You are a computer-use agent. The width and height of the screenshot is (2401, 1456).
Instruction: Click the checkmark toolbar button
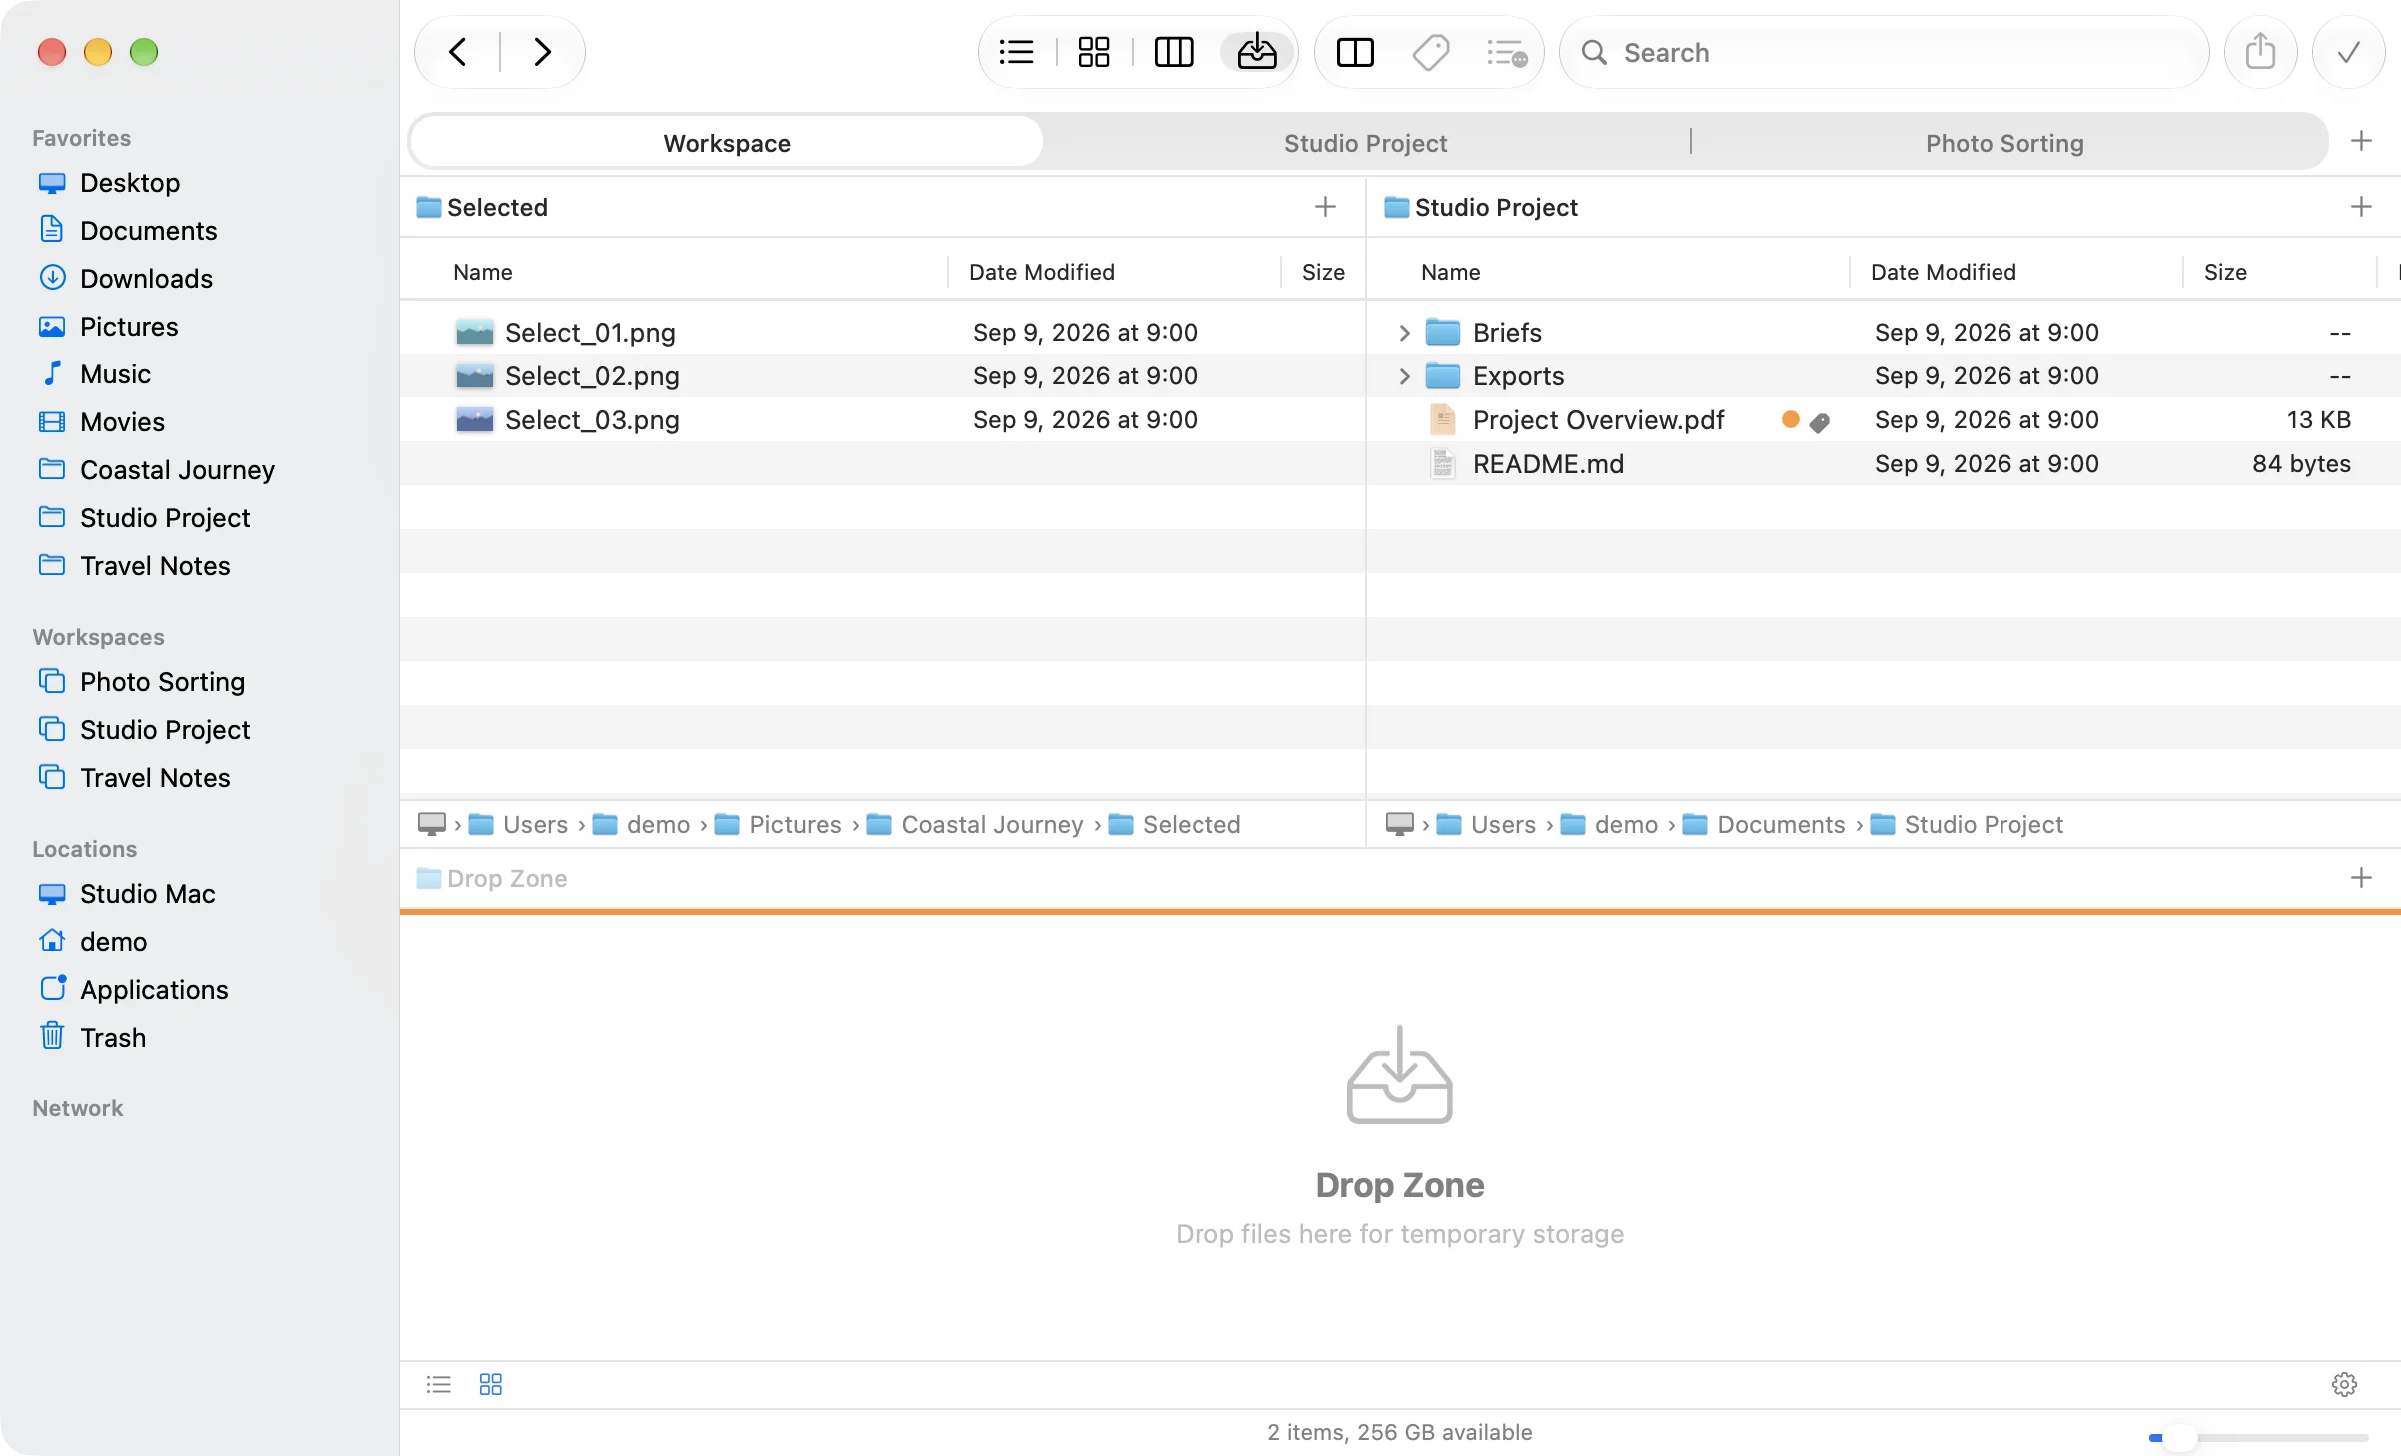(x=2348, y=52)
